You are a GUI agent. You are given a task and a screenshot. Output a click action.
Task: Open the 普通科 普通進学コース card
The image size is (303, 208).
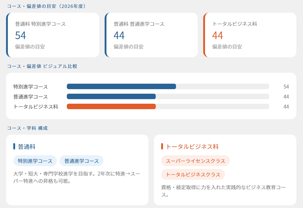click(151, 35)
